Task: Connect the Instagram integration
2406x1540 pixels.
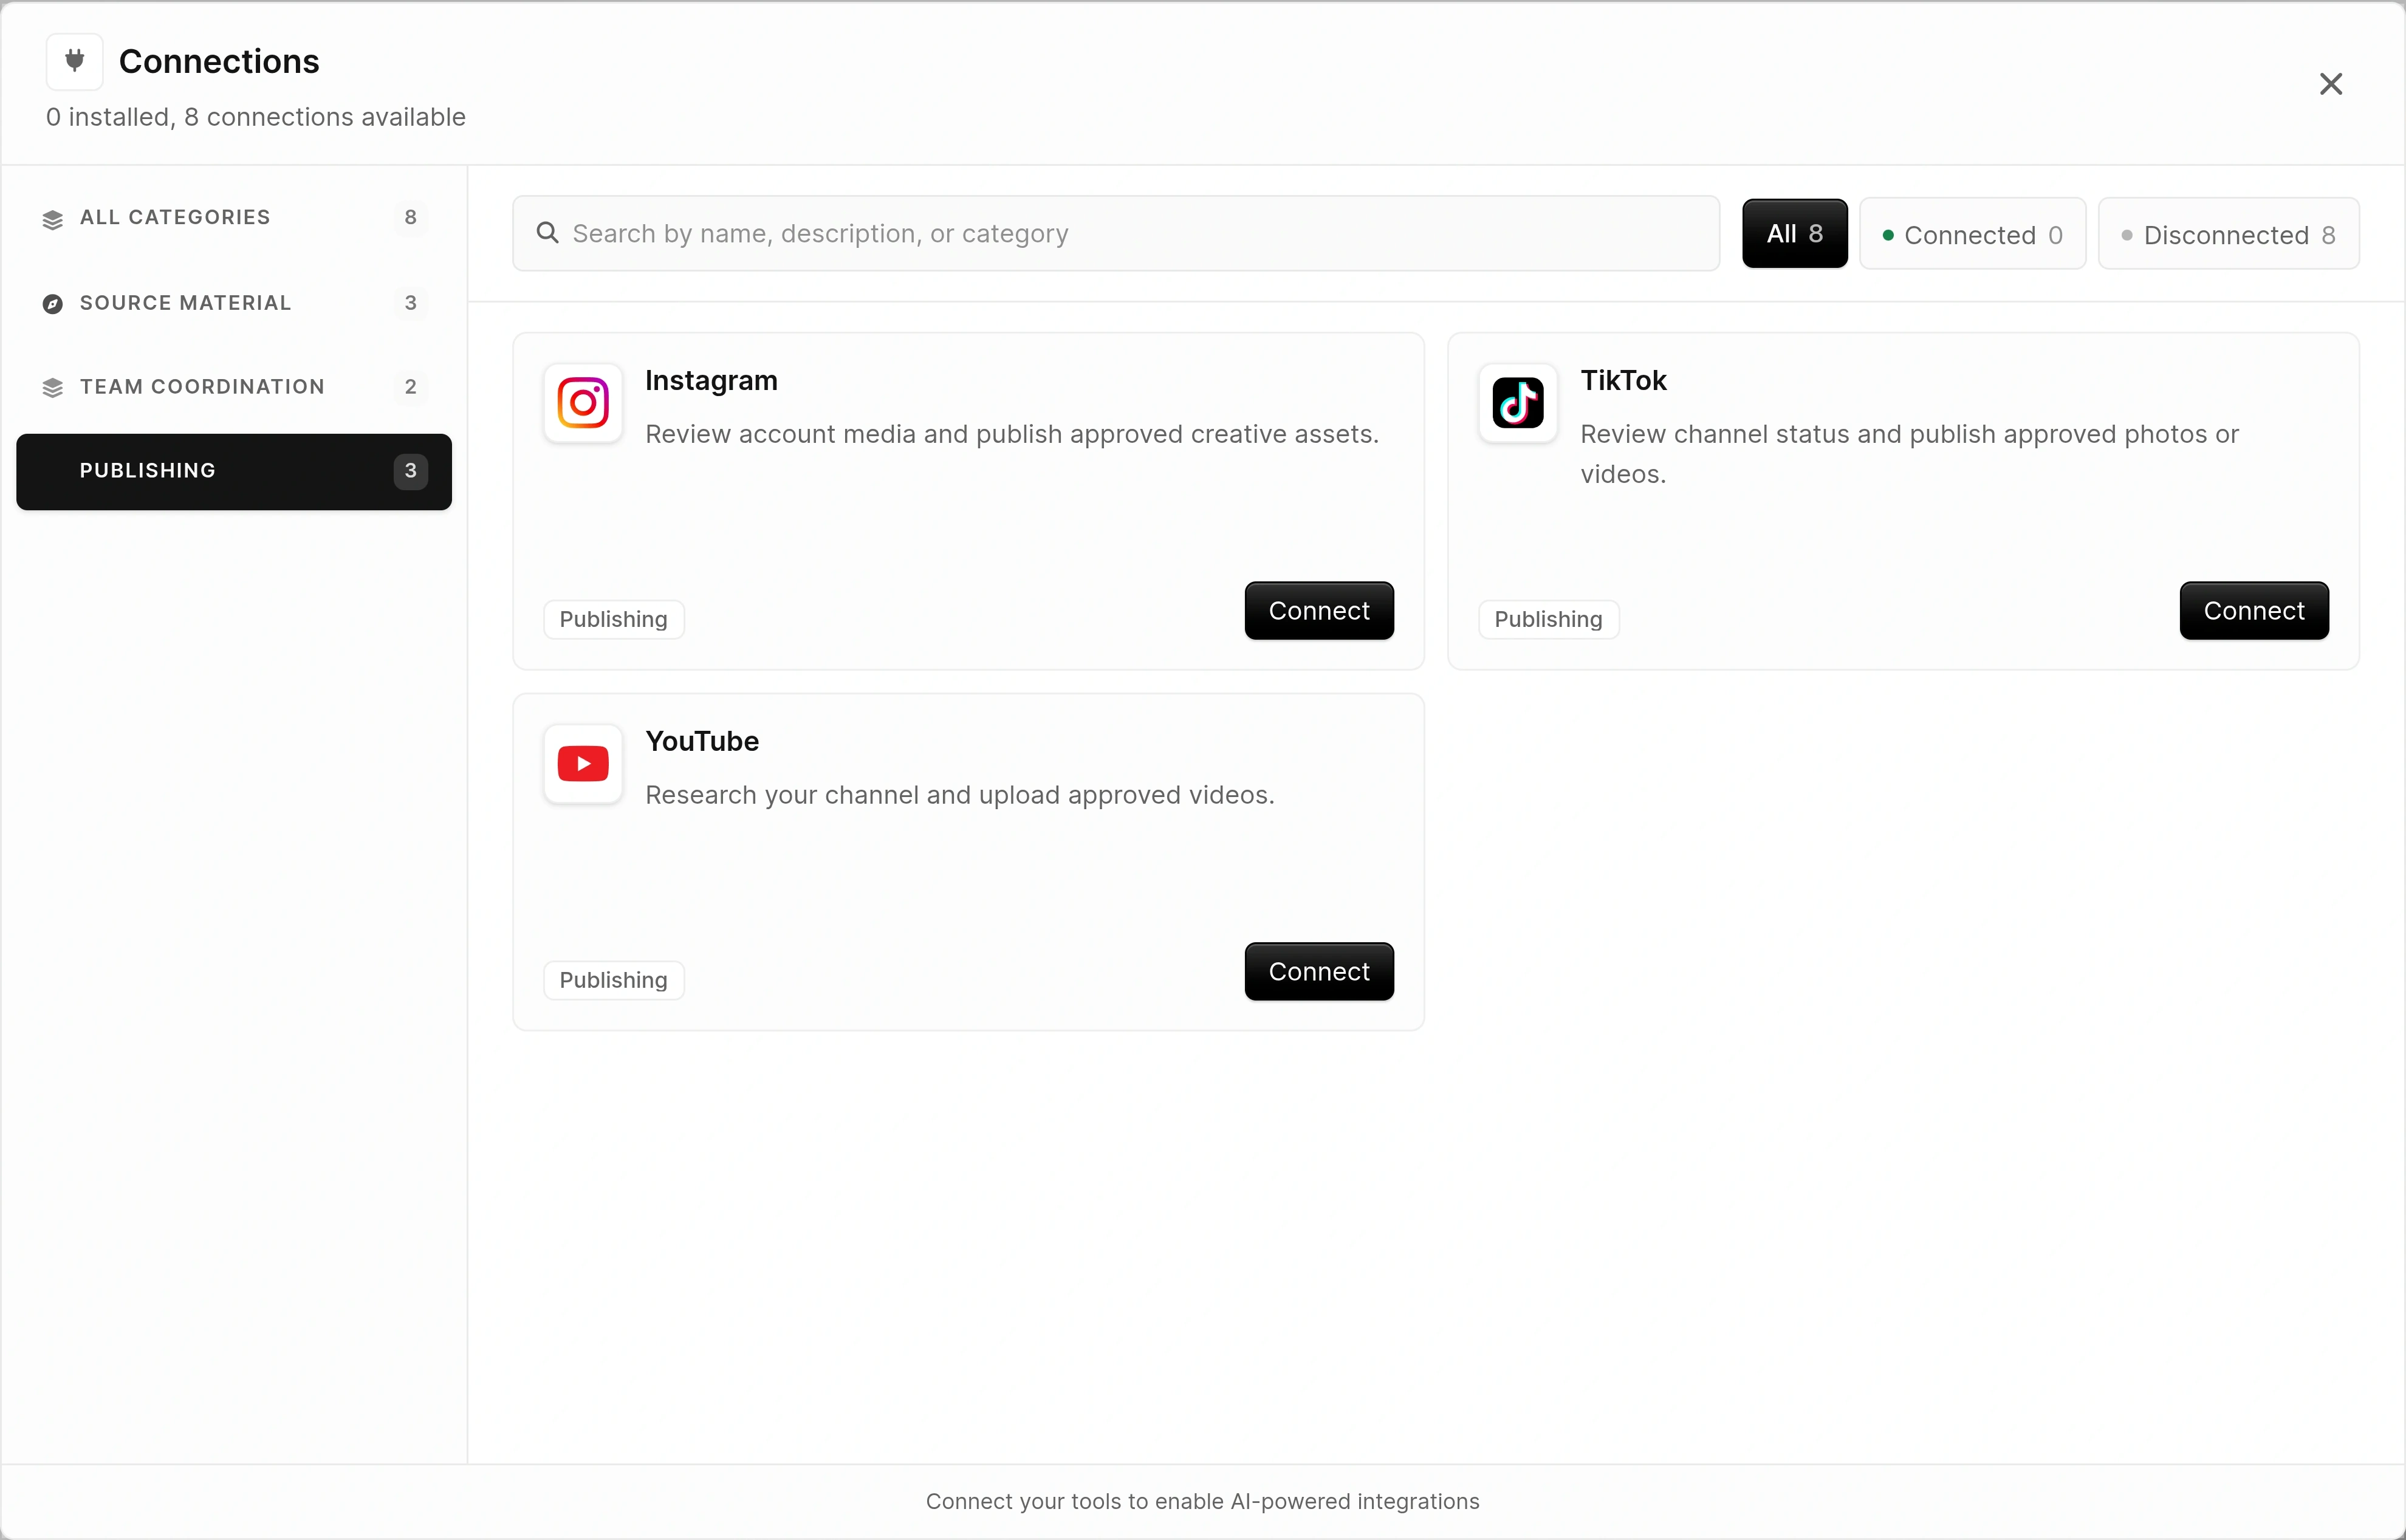Action: pos(1319,611)
